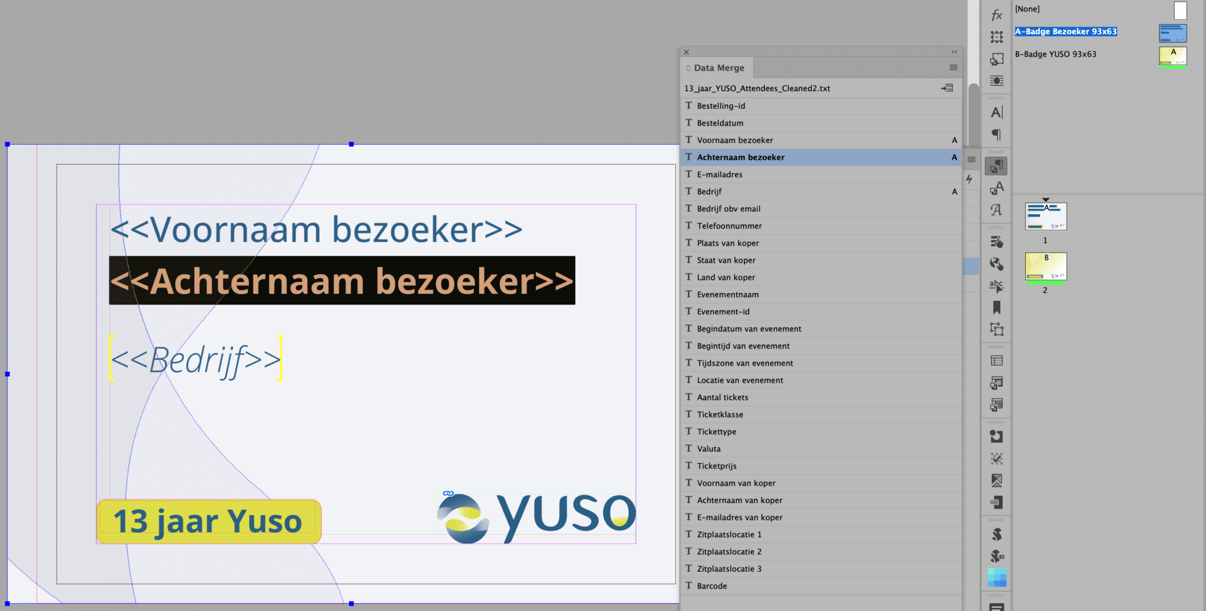Click the update data source icon beside the filename
1206x611 pixels.
click(947, 87)
